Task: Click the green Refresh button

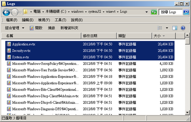Action: (154, 12)
